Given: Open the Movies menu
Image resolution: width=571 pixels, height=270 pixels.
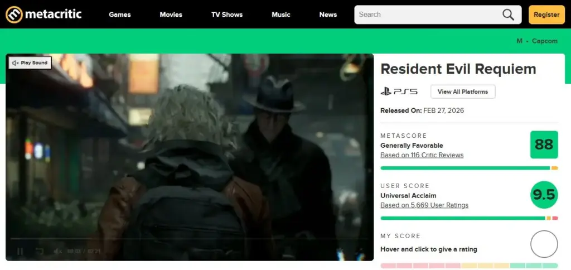Looking at the screenshot, I should coord(171,15).
